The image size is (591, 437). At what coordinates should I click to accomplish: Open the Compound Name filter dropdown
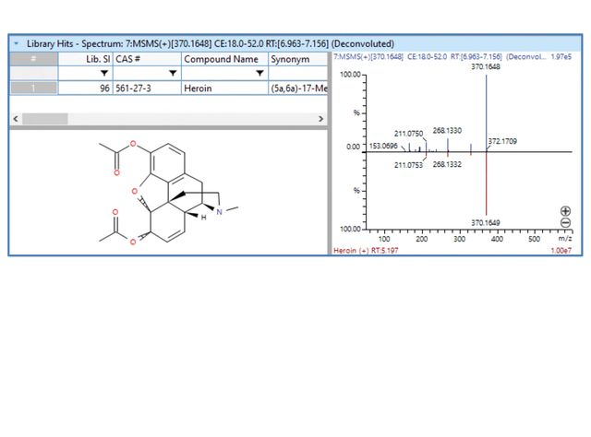click(259, 73)
